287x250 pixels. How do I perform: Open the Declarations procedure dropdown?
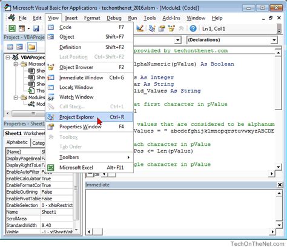point(274,40)
